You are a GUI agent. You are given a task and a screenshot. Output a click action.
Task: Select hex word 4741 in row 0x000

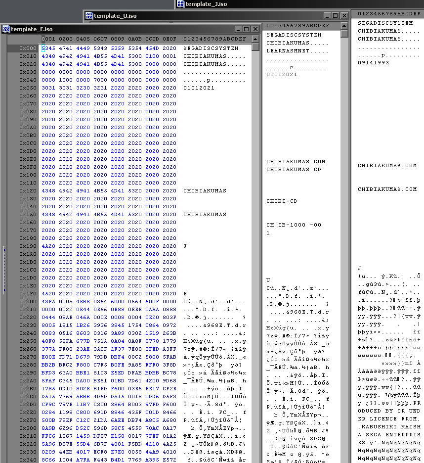click(x=66, y=48)
